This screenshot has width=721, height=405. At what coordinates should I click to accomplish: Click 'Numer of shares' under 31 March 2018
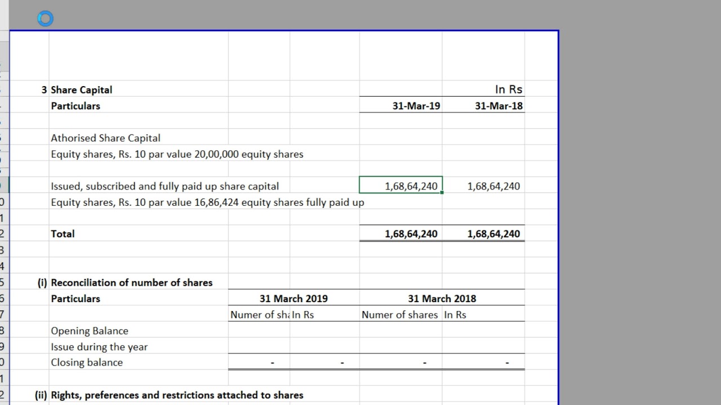(399, 315)
